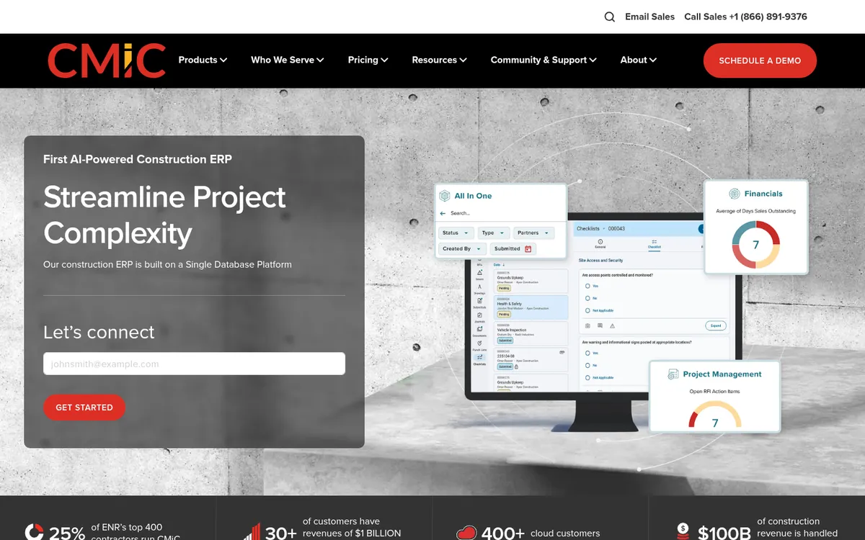Open the Type filter dropdown
Screen dimensions: 865x540
(494, 233)
